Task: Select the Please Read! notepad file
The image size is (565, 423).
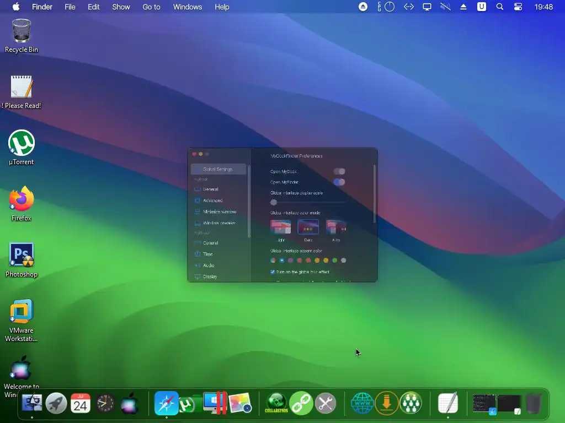Action: 22,92
